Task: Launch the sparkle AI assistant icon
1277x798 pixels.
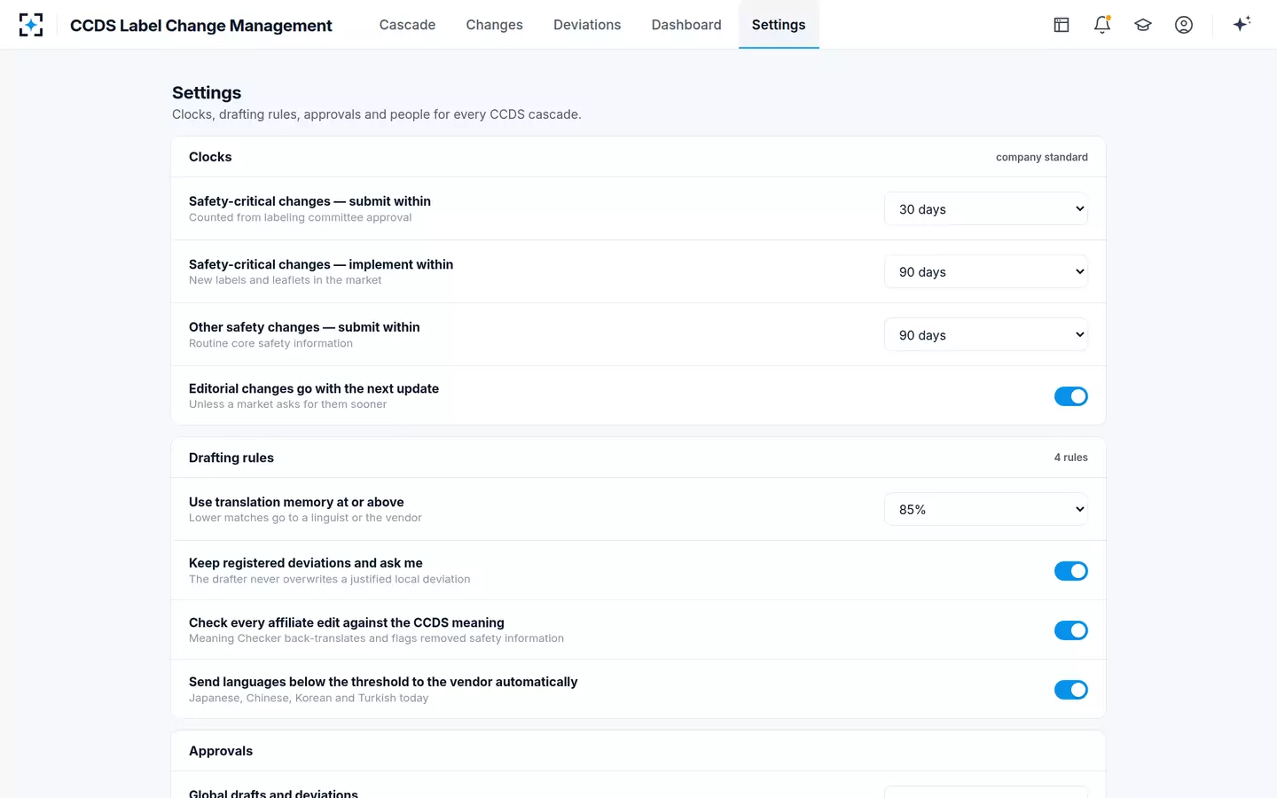Action: (x=1242, y=24)
